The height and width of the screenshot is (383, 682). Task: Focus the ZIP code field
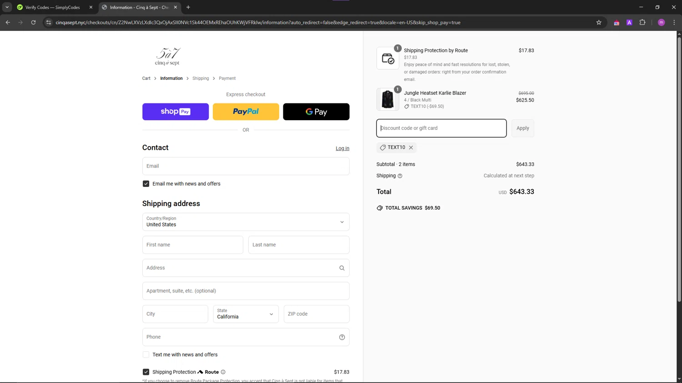(316, 314)
